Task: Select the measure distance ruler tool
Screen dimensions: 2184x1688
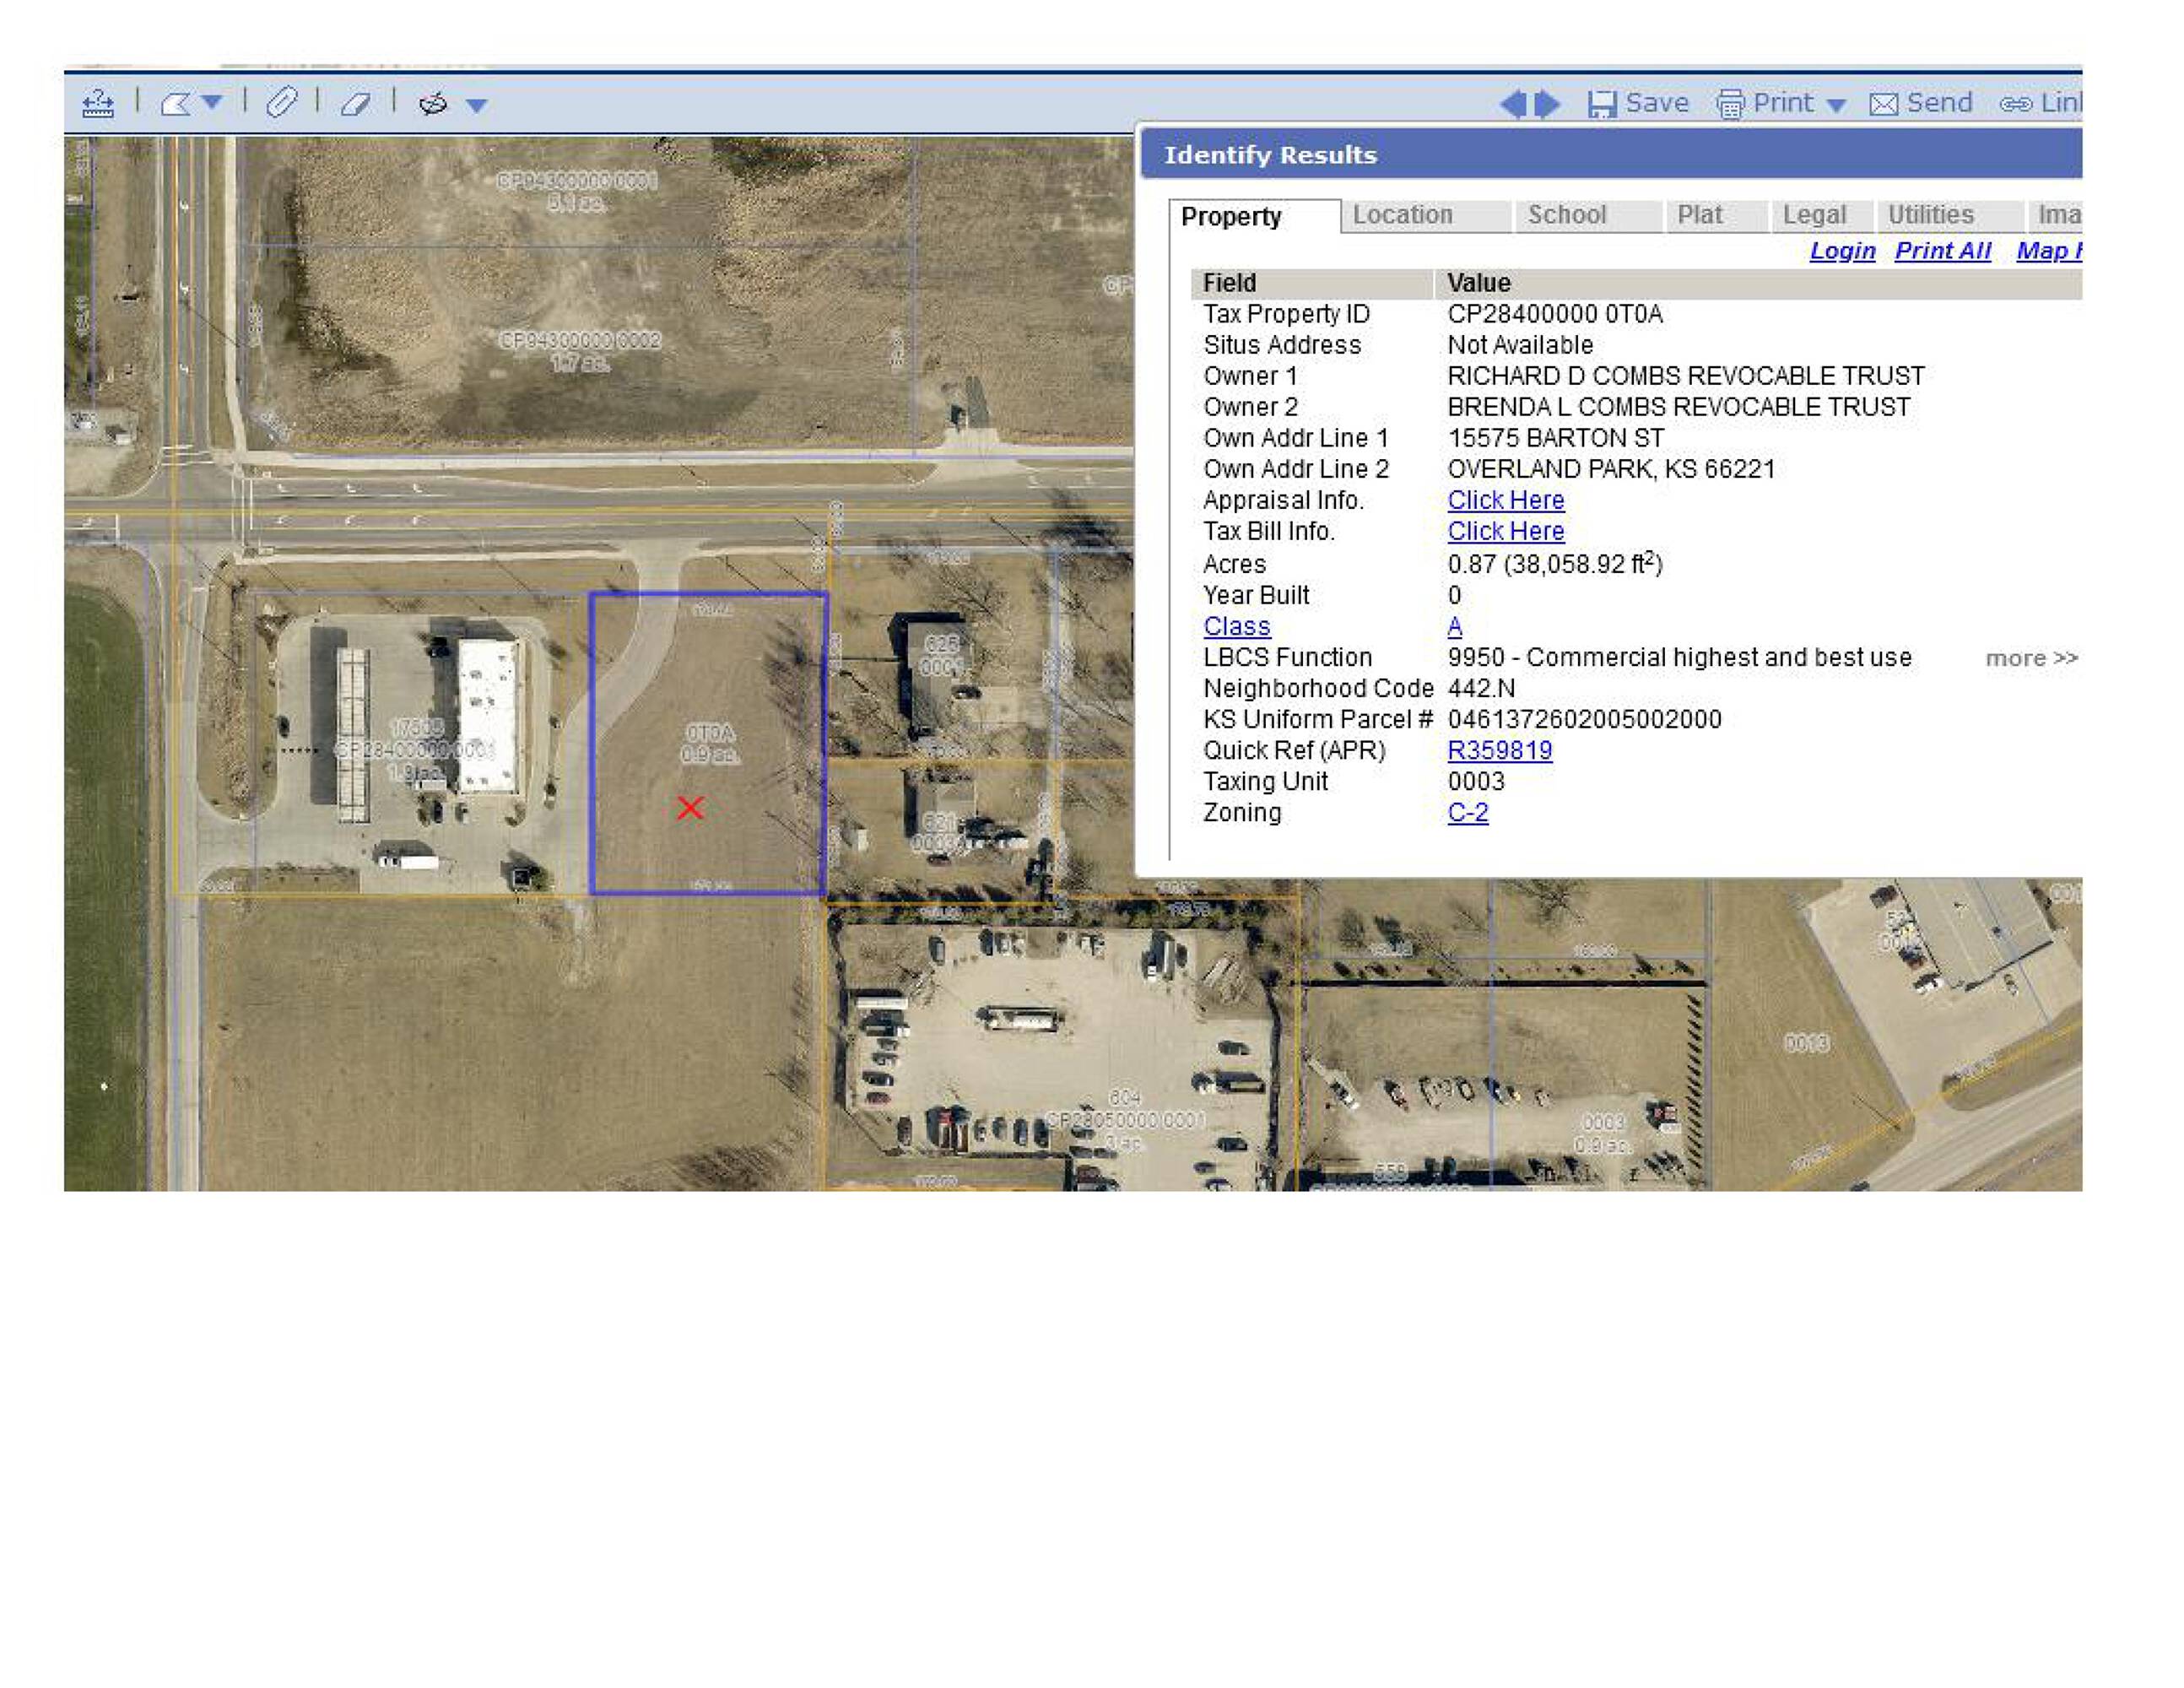Action: (x=98, y=103)
